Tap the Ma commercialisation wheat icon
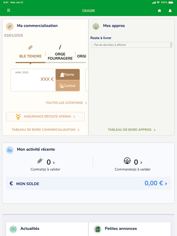177x236 pixels. click(10, 27)
